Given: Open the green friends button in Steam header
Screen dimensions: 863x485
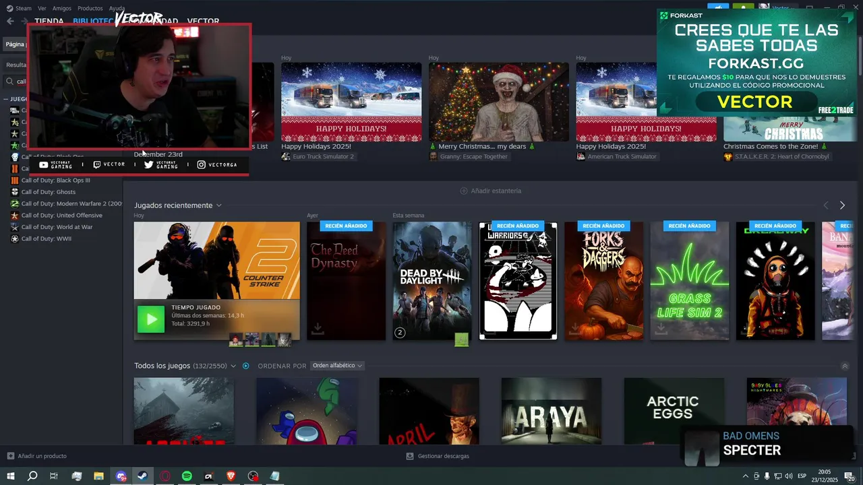Looking at the screenshot, I should click(743, 7).
